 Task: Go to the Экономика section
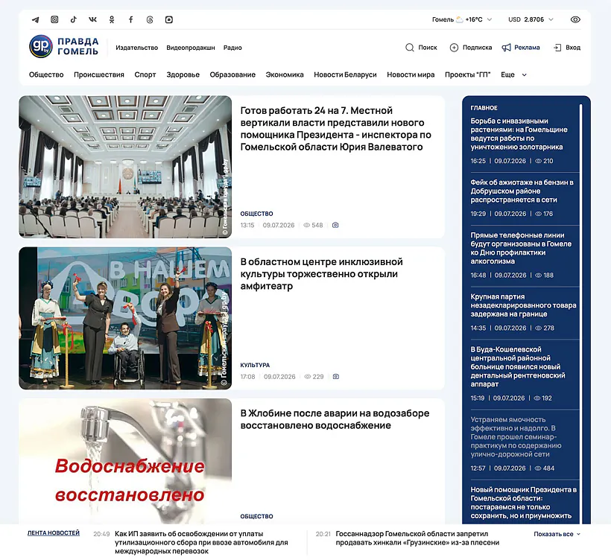[x=285, y=74]
